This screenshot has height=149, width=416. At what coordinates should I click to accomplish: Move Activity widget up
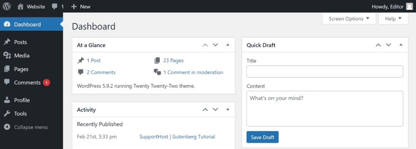pos(205,109)
